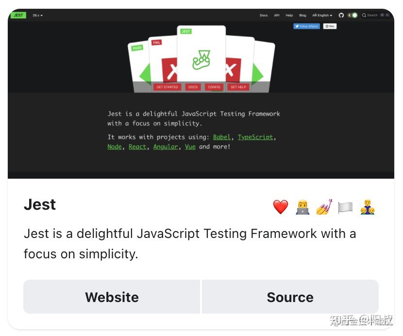
Task: Click the green left arrow on cards
Action: (145, 75)
